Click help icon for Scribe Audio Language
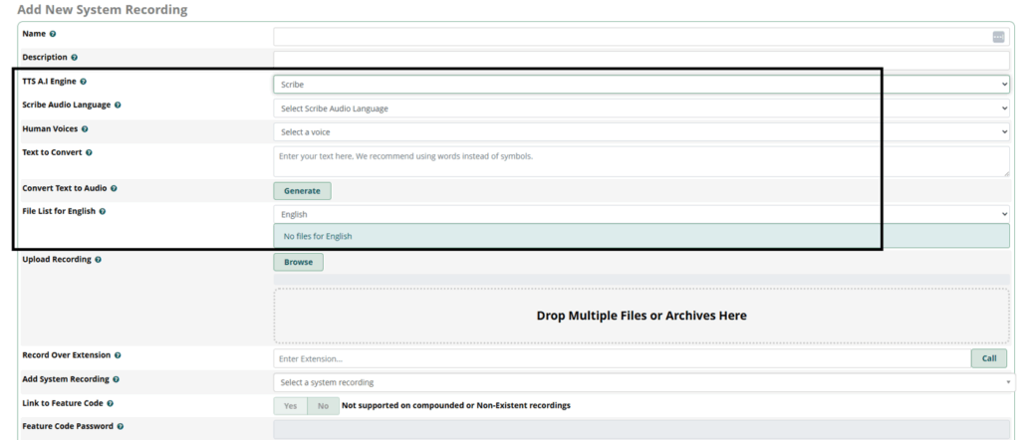This screenshot has width=1020, height=440. (x=118, y=105)
